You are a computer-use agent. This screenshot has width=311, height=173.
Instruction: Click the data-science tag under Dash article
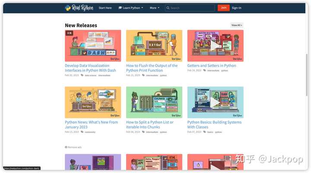(x=90, y=76)
